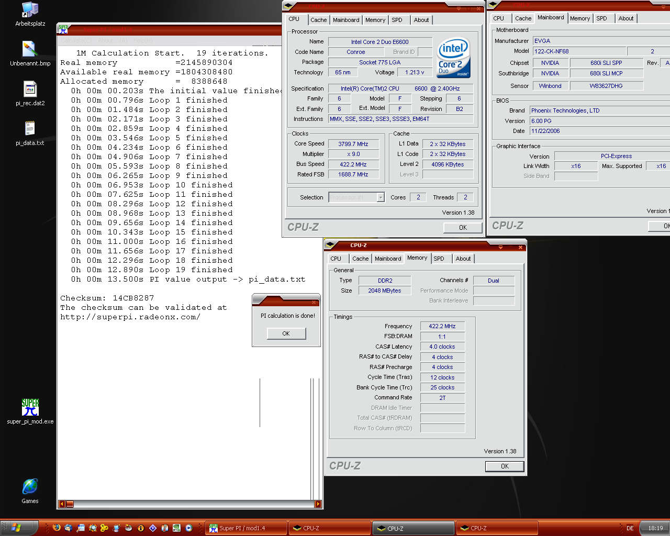Switch to Super PI / mod1.4 taskbar button

[247, 528]
